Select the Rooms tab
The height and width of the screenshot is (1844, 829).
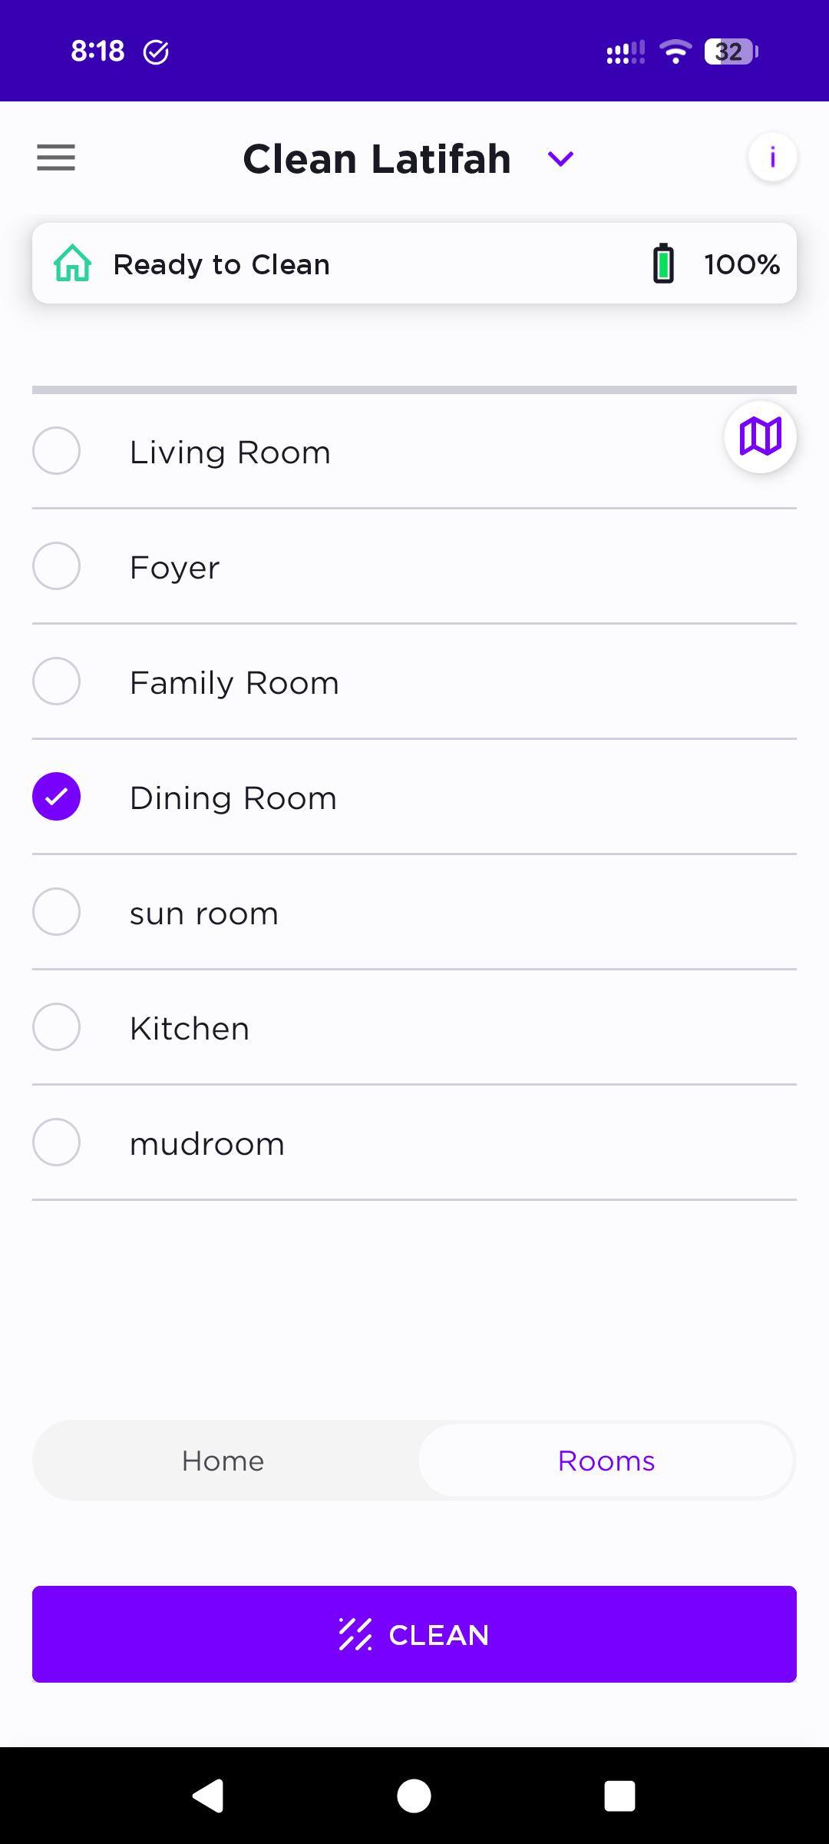coord(606,1461)
